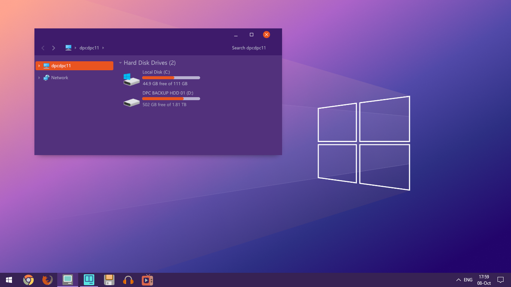Open dropdown arrow before dpcdpc11 in address bar

75,48
